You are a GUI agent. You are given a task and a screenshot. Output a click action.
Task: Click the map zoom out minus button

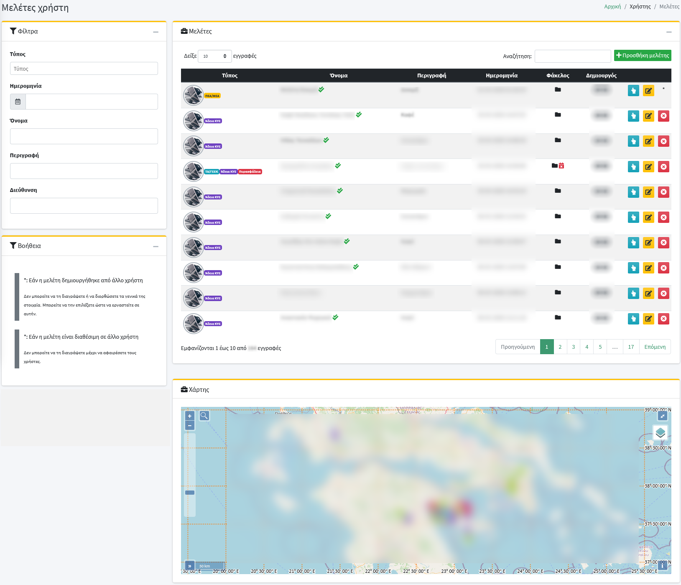click(x=190, y=426)
